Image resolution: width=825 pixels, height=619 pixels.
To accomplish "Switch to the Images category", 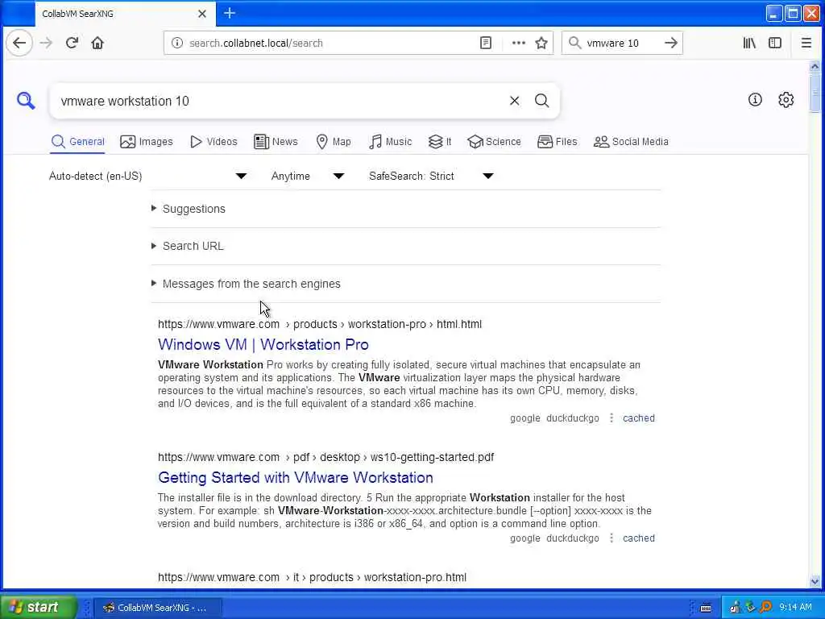I will [x=147, y=142].
